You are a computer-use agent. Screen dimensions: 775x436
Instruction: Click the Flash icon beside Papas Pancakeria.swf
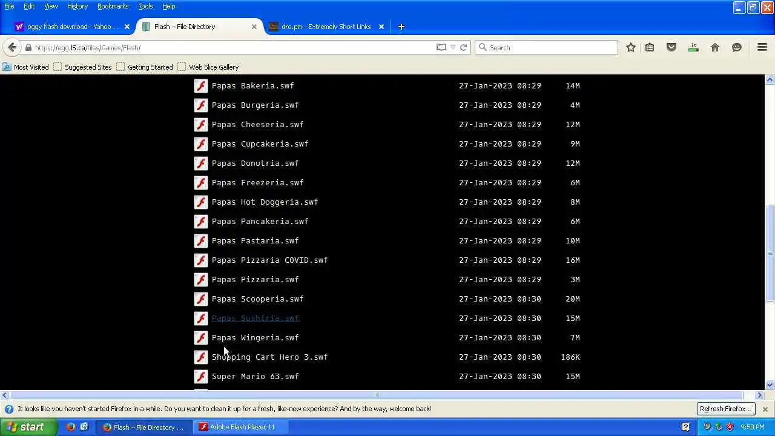coord(200,222)
